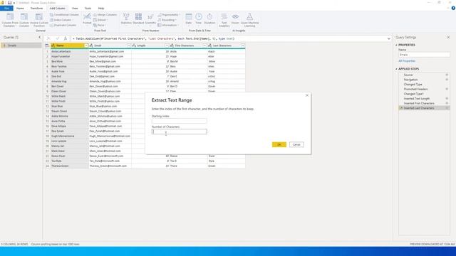The width and height of the screenshot is (456, 256).
Task: Select the Inserted Text Length step
Action: tap(417, 99)
